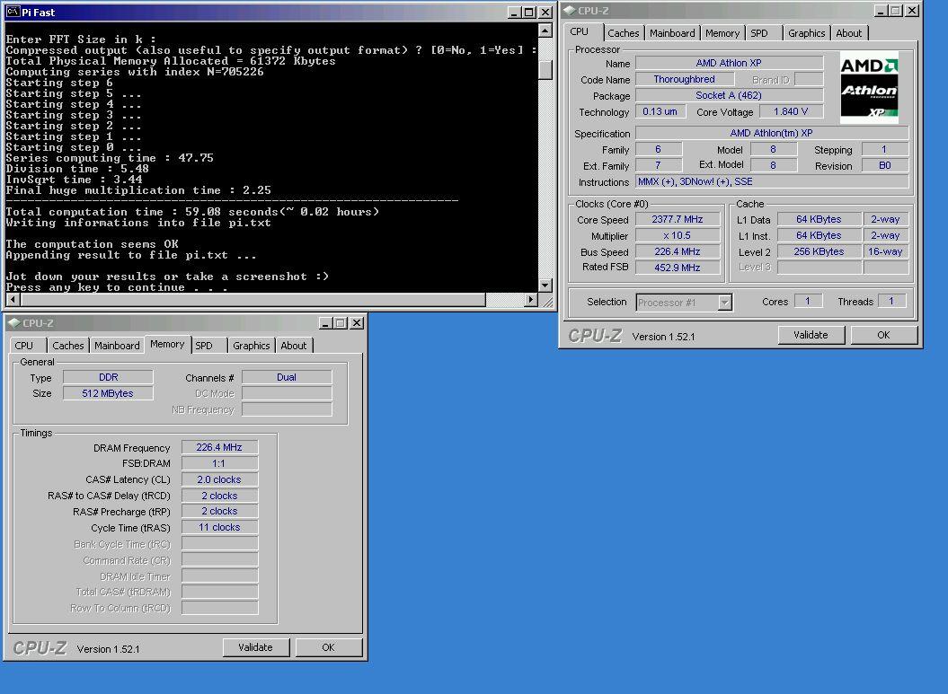The height and width of the screenshot is (694, 948).
Task: Click the Package field Socket A (462)
Action: pyautogui.click(x=729, y=95)
